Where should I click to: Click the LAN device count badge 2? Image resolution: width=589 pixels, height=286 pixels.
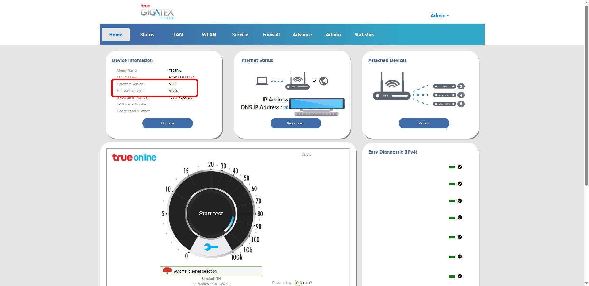coord(461,86)
